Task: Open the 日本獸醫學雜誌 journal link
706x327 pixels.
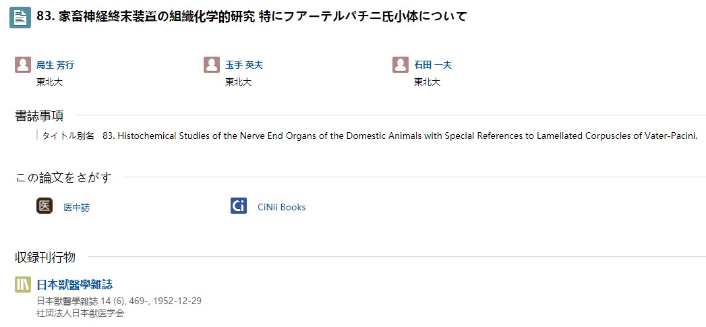Action: click(75, 285)
